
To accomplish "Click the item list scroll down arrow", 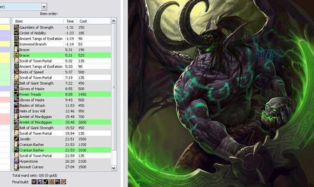I will tap(113, 168).
